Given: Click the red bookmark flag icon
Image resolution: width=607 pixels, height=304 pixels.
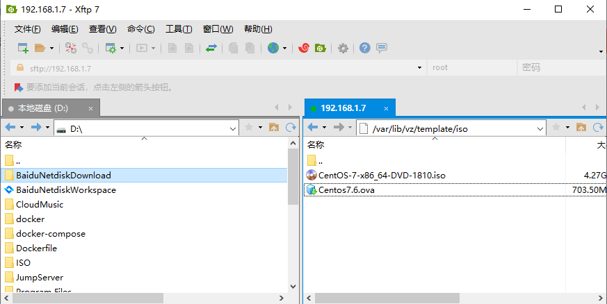Looking at the screenshot, I should (x=19, y=87).
